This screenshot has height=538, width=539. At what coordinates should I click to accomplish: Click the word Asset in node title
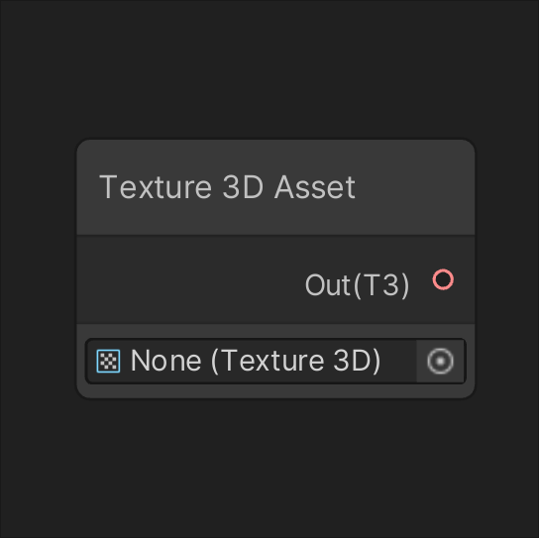click(x=315, y=187)
